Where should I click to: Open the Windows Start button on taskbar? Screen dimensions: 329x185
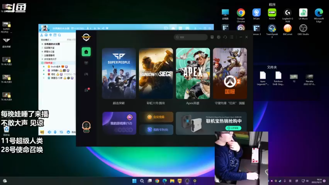pyautogui.click(x=134, y=181)
